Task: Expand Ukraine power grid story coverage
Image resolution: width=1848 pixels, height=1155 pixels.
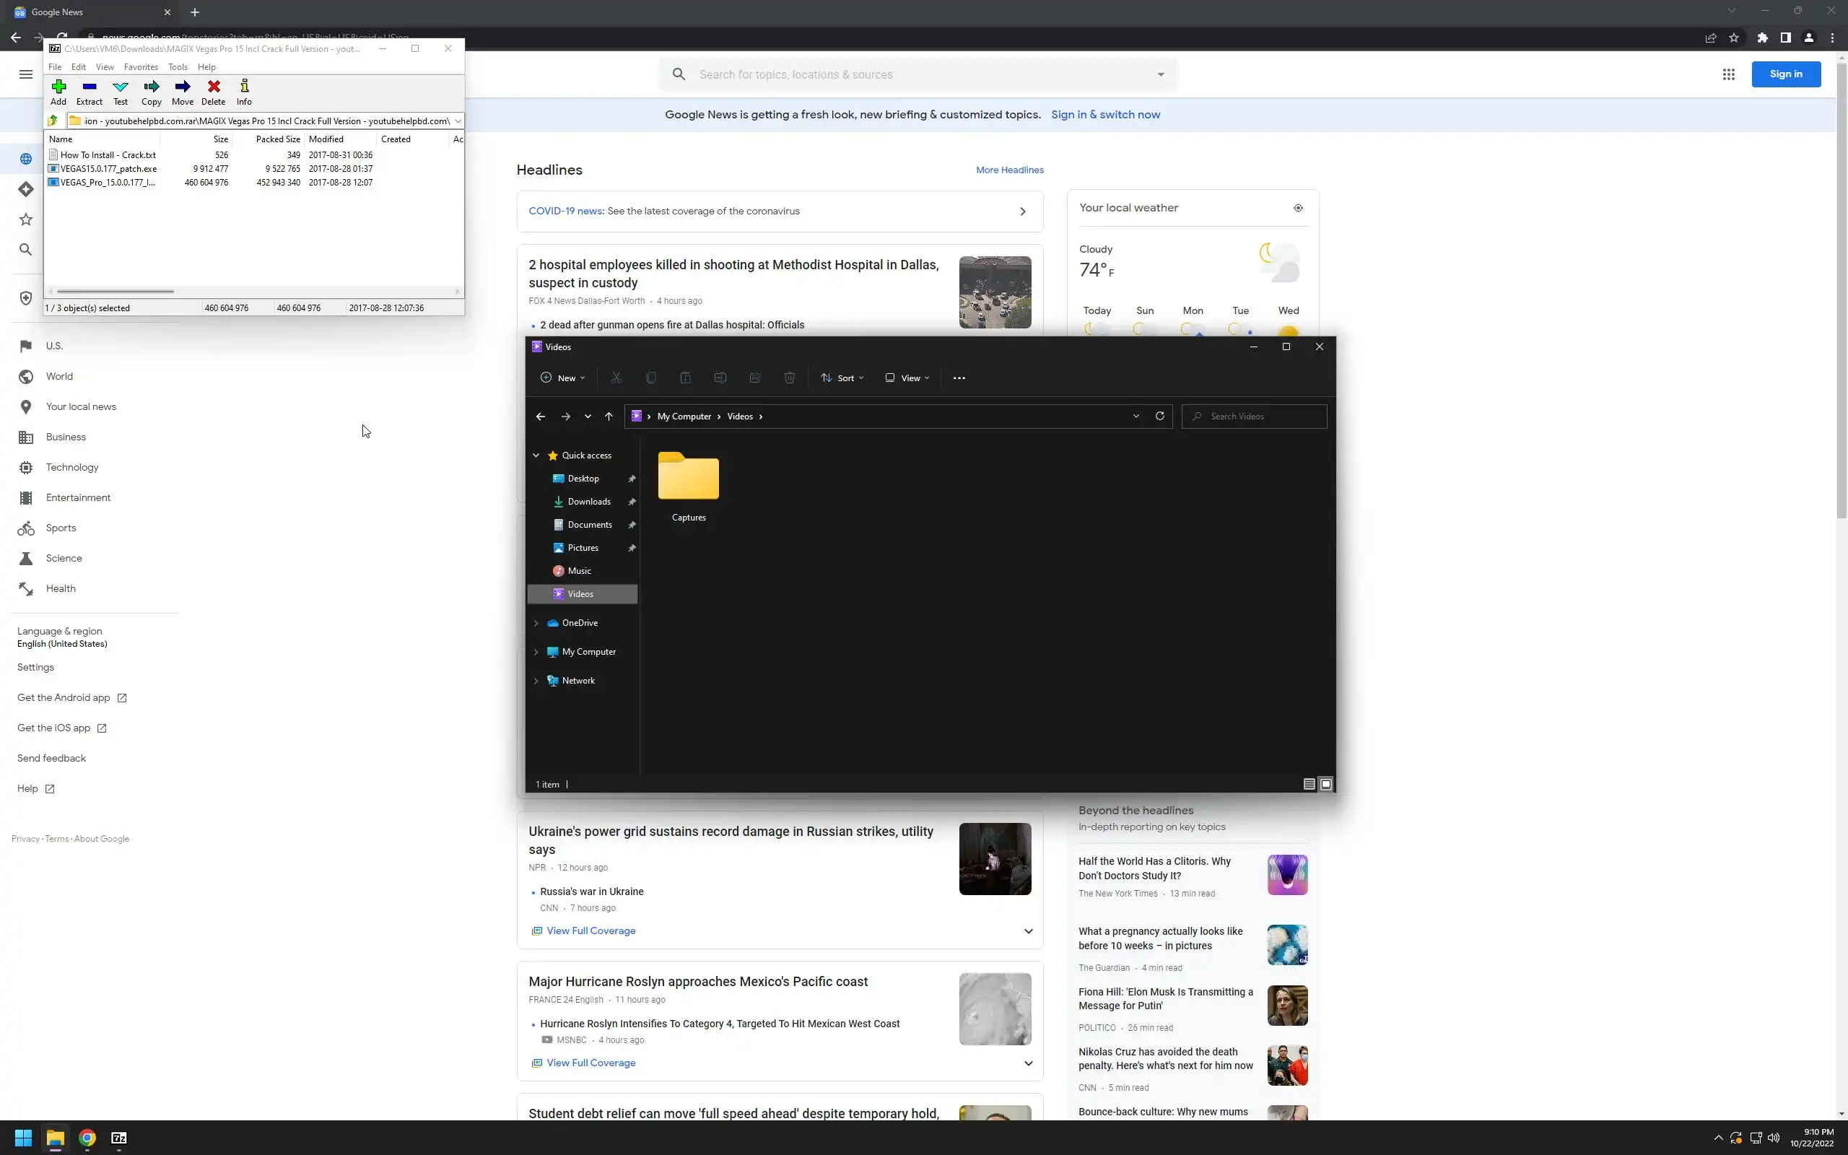Action: click(x=1028, y=931)
